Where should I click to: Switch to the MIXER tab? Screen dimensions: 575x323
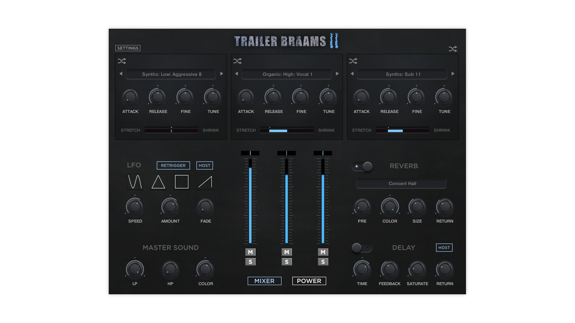point(264,281)
